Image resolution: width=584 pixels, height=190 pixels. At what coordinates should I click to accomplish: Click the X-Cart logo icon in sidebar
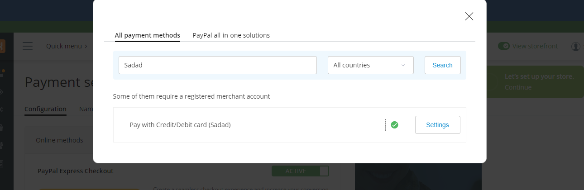click(3, 46)
